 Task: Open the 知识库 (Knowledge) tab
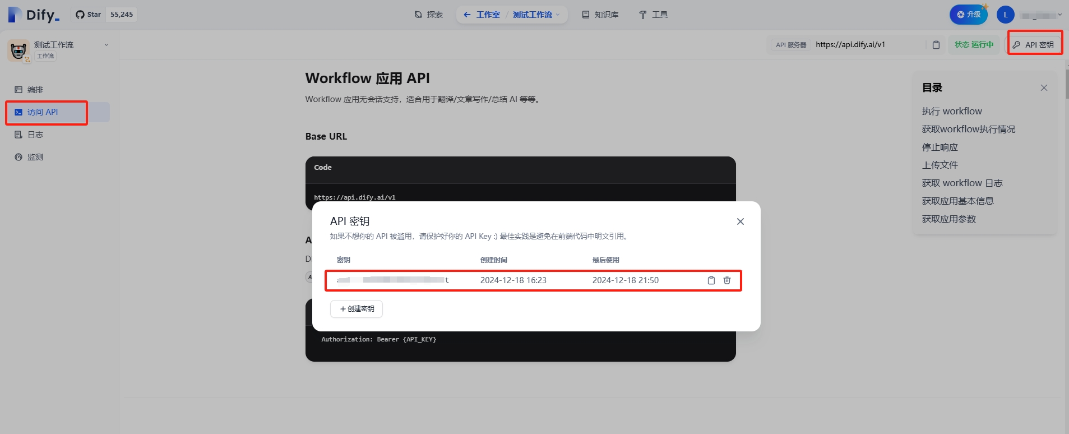pyautogui.click(x=600, y=15)
